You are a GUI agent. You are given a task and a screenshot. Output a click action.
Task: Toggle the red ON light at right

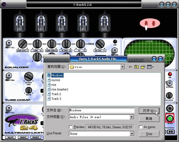point(170,74)
